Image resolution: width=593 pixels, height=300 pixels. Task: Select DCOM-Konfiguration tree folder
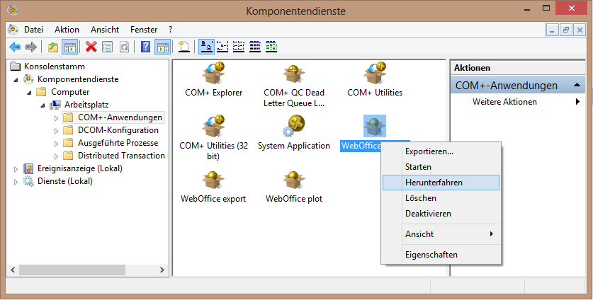pyautogui.click(x=118, y=130)
